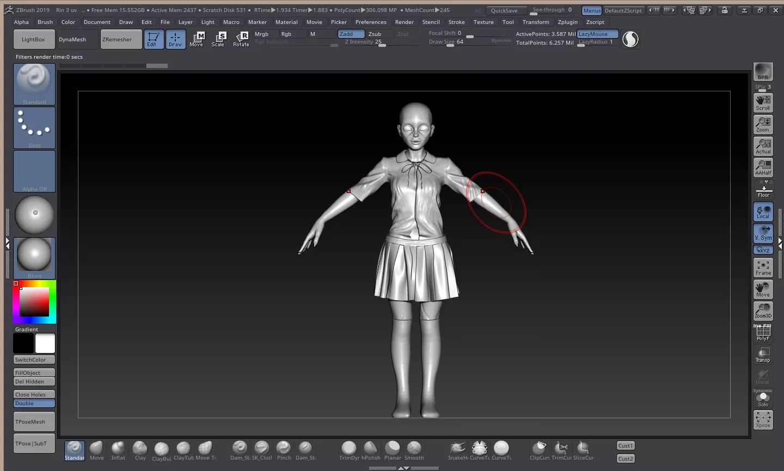The width and height of the screenshot is (784, 471).
Task: Select the Inflat brush
Action: point(118,450)
